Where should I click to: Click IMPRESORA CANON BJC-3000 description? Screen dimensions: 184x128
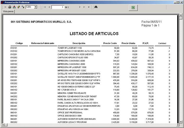(x=71, y=64)
